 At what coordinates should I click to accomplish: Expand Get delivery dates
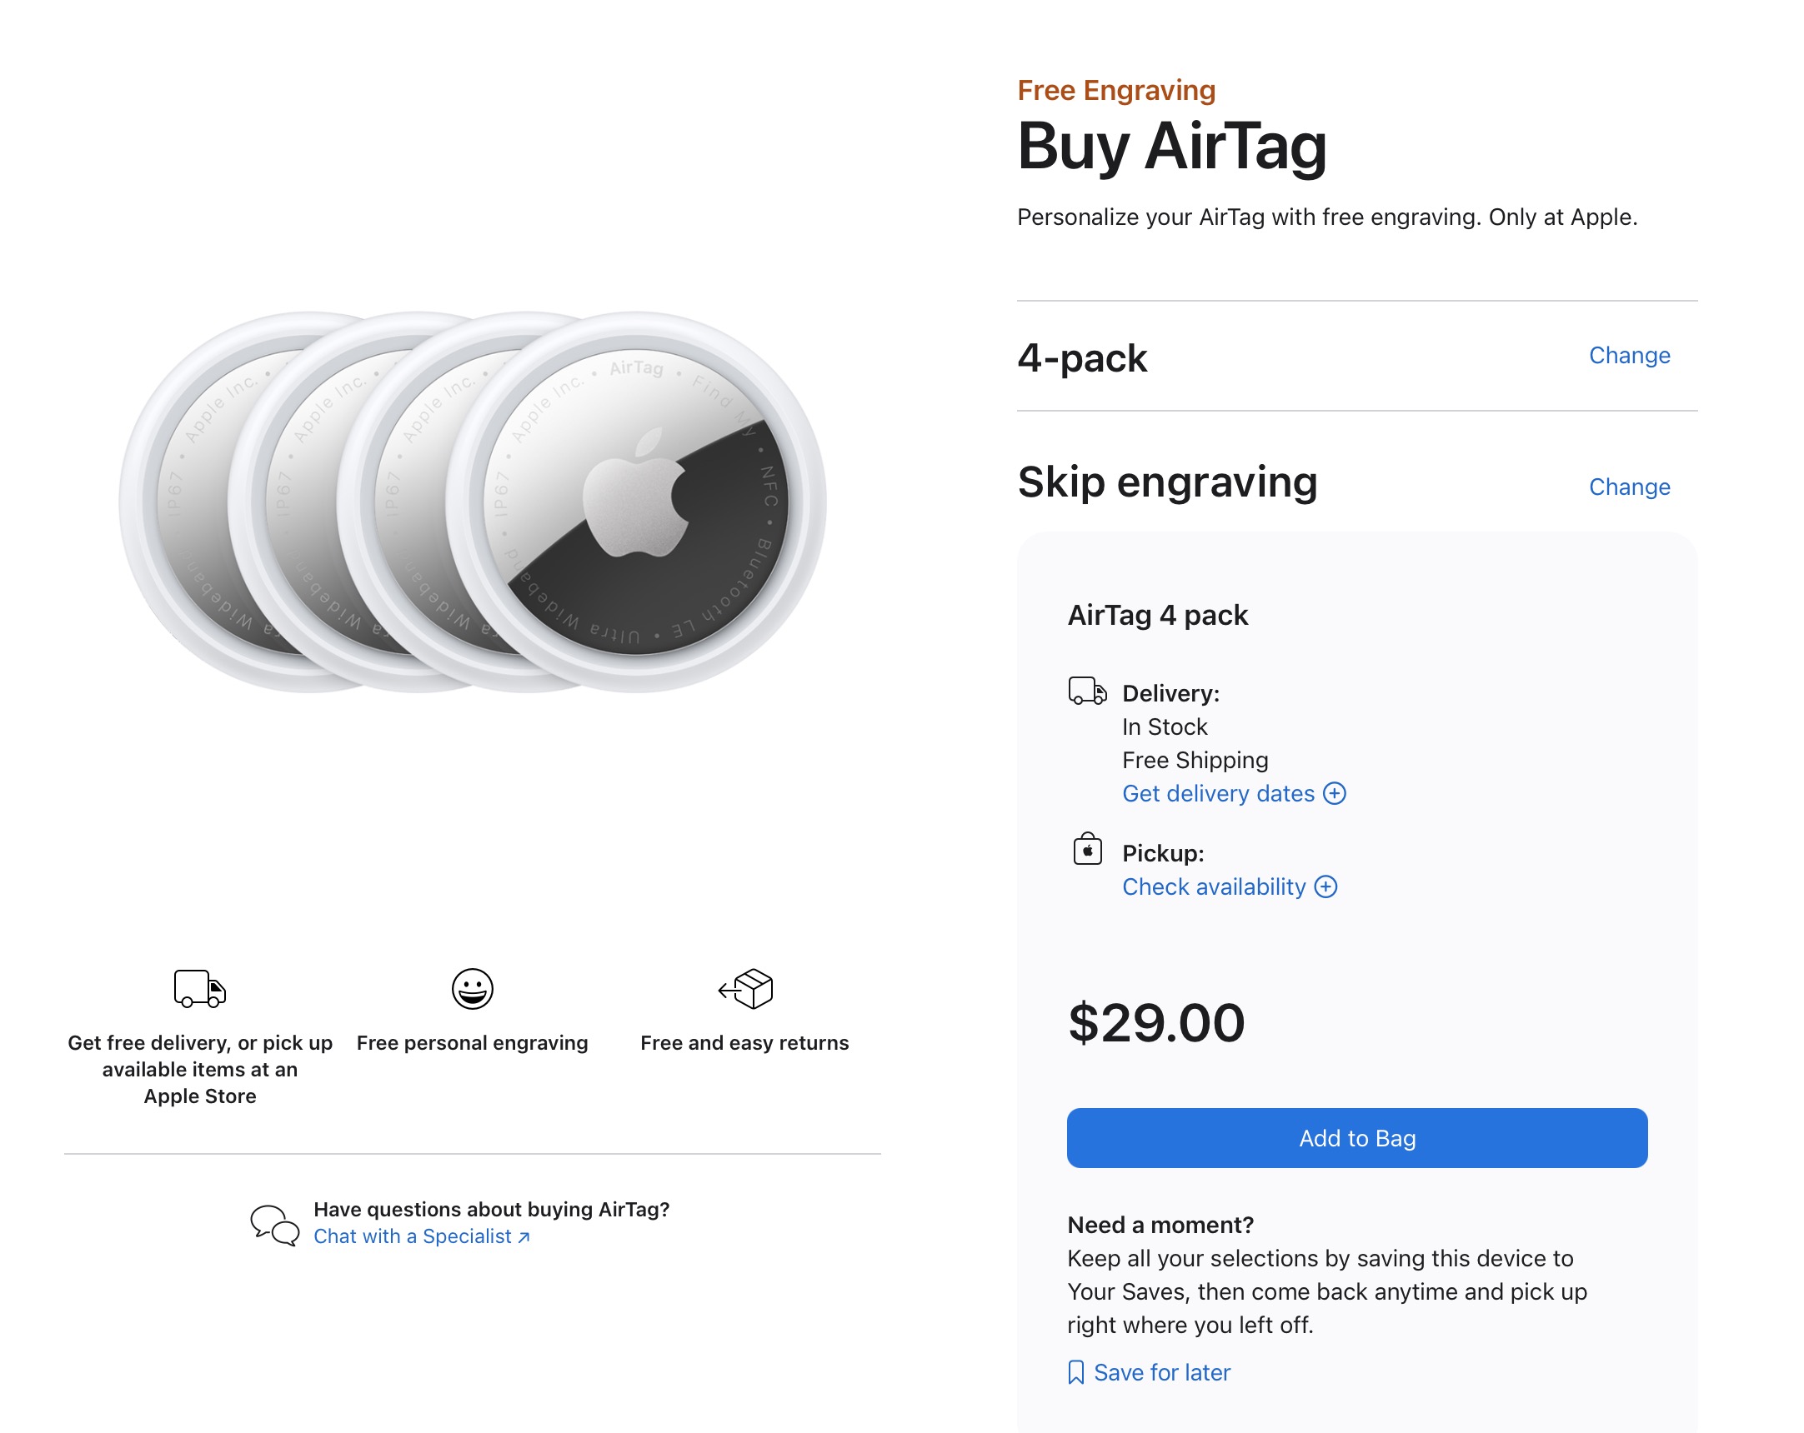click(x=1218, y=793)
